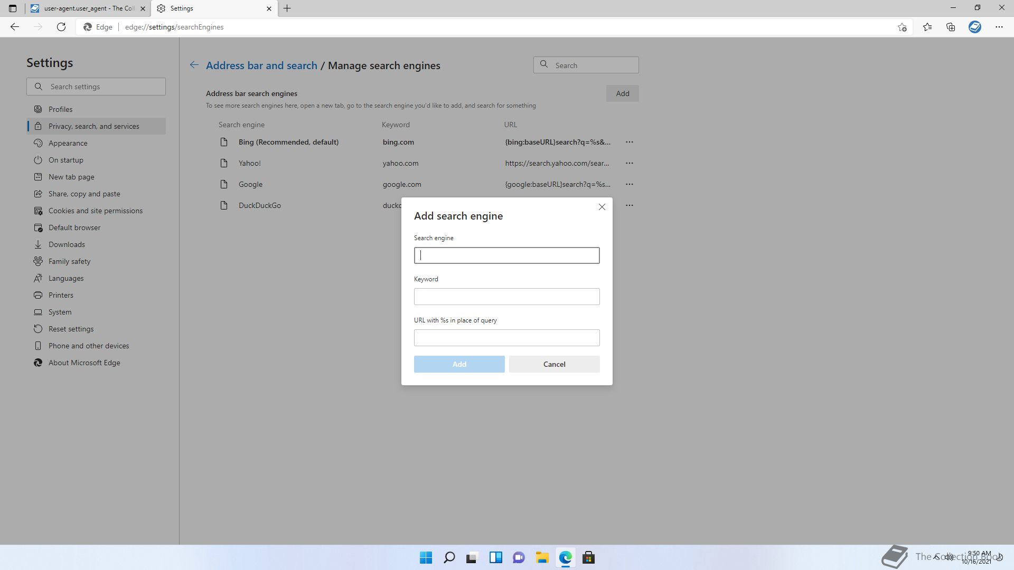The width and height of the screenshot is (1014, 570).
Task: Select the Yahoo! search engine entry
Action: (250, 163)
